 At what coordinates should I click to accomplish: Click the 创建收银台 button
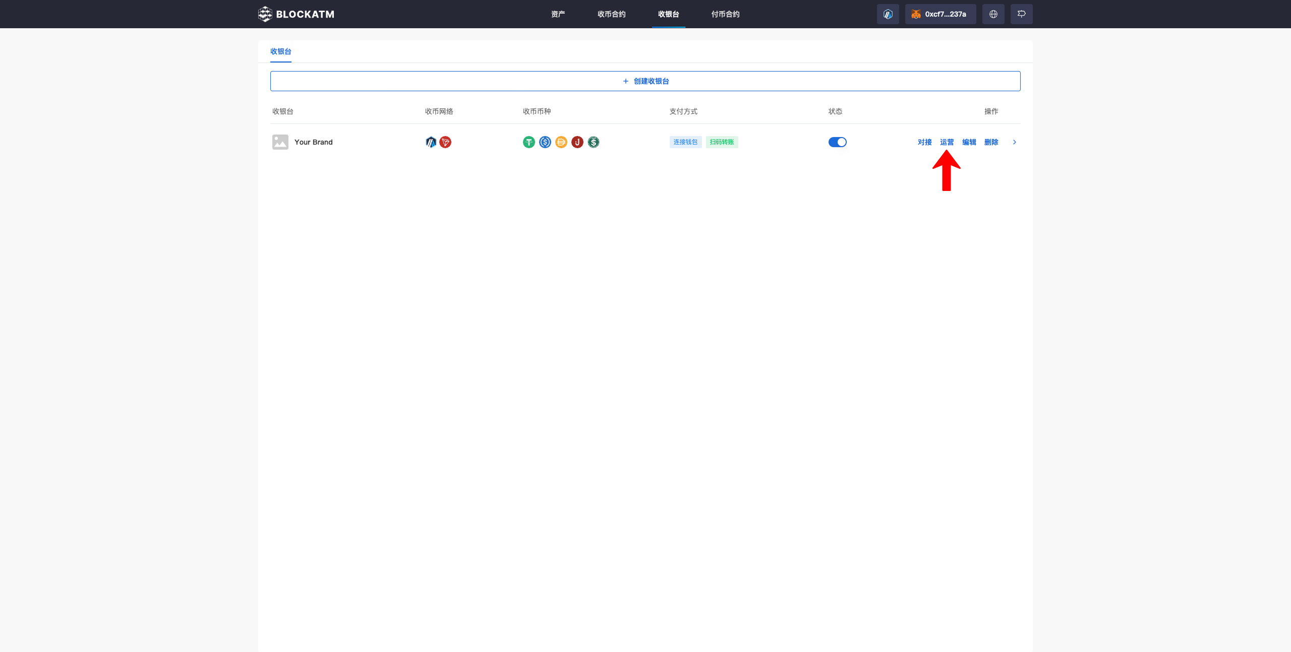[x=645, y=81]
